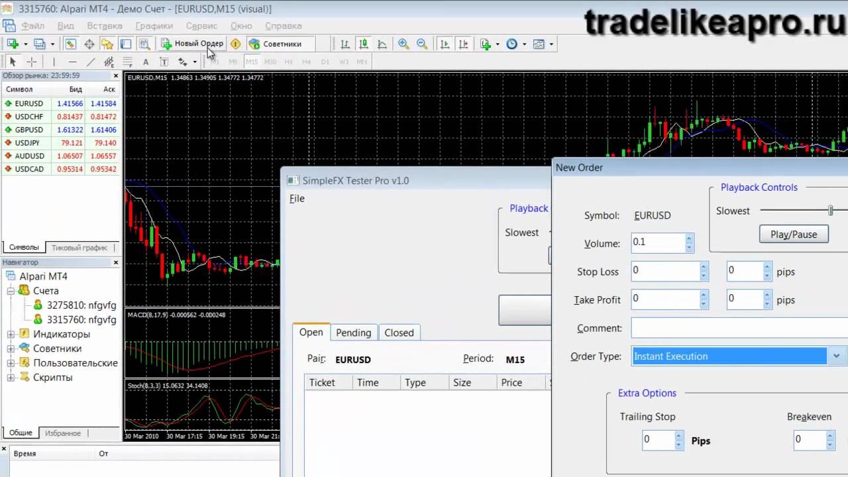Screen dimensions: 848x477
Task: Open the Order Type combo box
Action: 738,356
